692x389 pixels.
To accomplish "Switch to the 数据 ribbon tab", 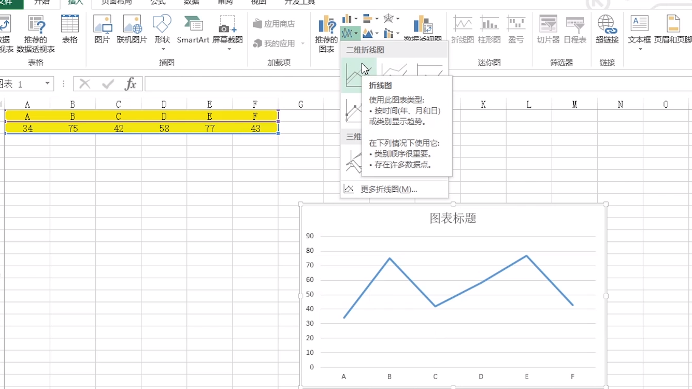I will (x=191, y=3).
